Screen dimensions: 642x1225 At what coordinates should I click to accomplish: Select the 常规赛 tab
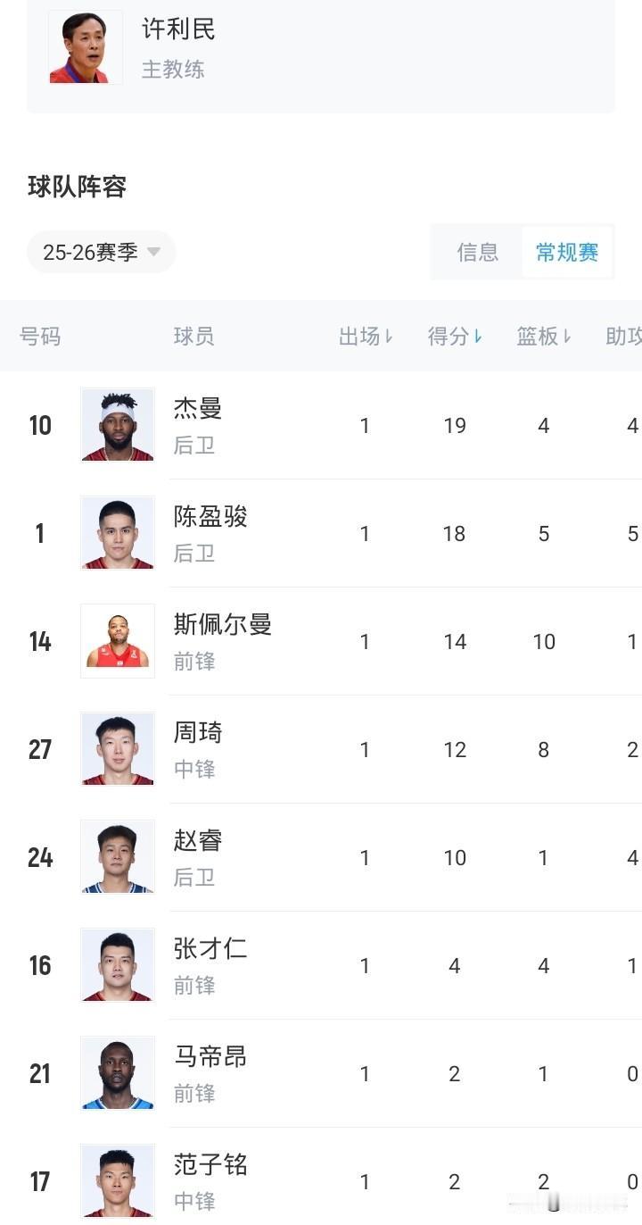pos(565,253)
